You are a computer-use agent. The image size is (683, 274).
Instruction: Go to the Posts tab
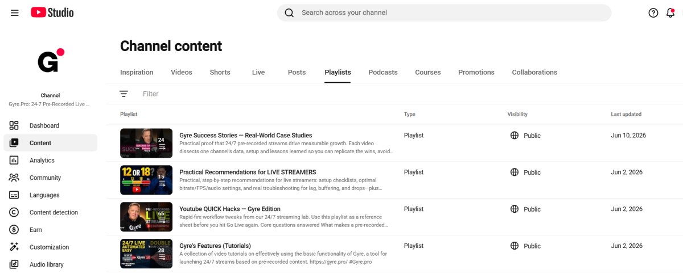pyautogui.click(x=297, y=72)
